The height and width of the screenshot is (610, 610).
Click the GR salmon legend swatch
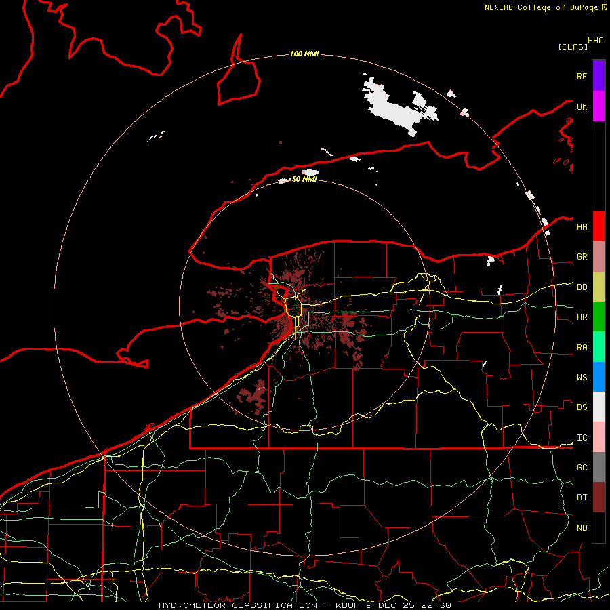click(x=598, y=257)
